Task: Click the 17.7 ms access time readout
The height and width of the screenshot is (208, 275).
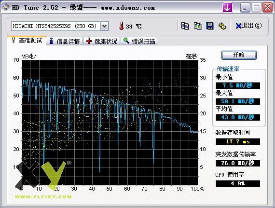Action: click(238, 141)
